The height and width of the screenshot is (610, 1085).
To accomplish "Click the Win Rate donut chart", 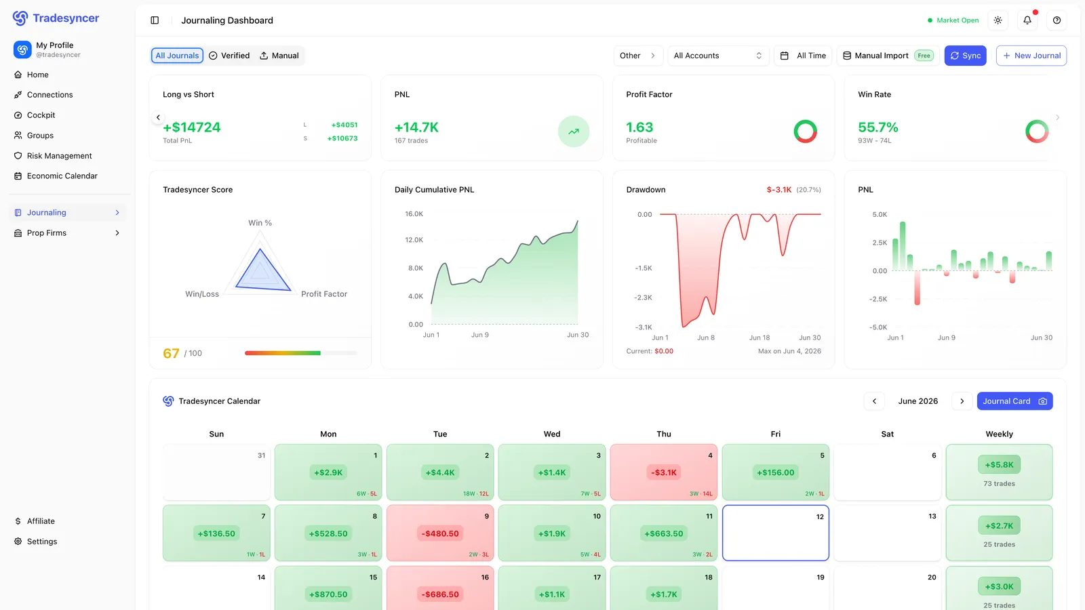I will coord(1037,131).
